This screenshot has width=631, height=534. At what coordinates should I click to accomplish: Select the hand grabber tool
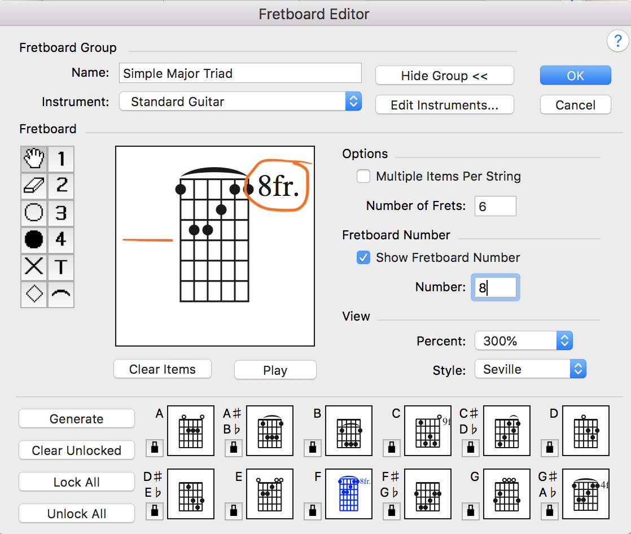34,159
